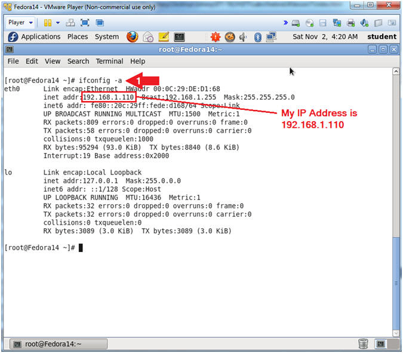This screenshot has height=353, width=403.
Task: Open the terminal File menu
Action: [x=13, y=61]
